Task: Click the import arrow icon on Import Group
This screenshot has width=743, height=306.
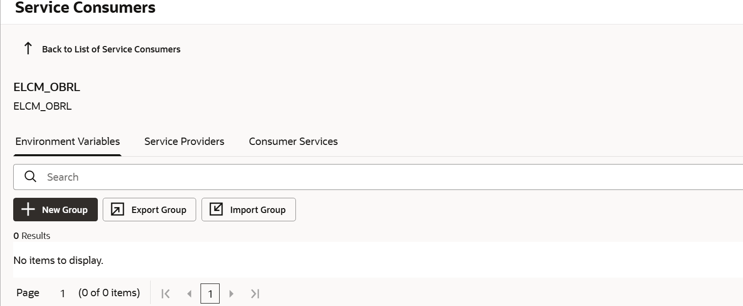Action: tap(216, 210)
